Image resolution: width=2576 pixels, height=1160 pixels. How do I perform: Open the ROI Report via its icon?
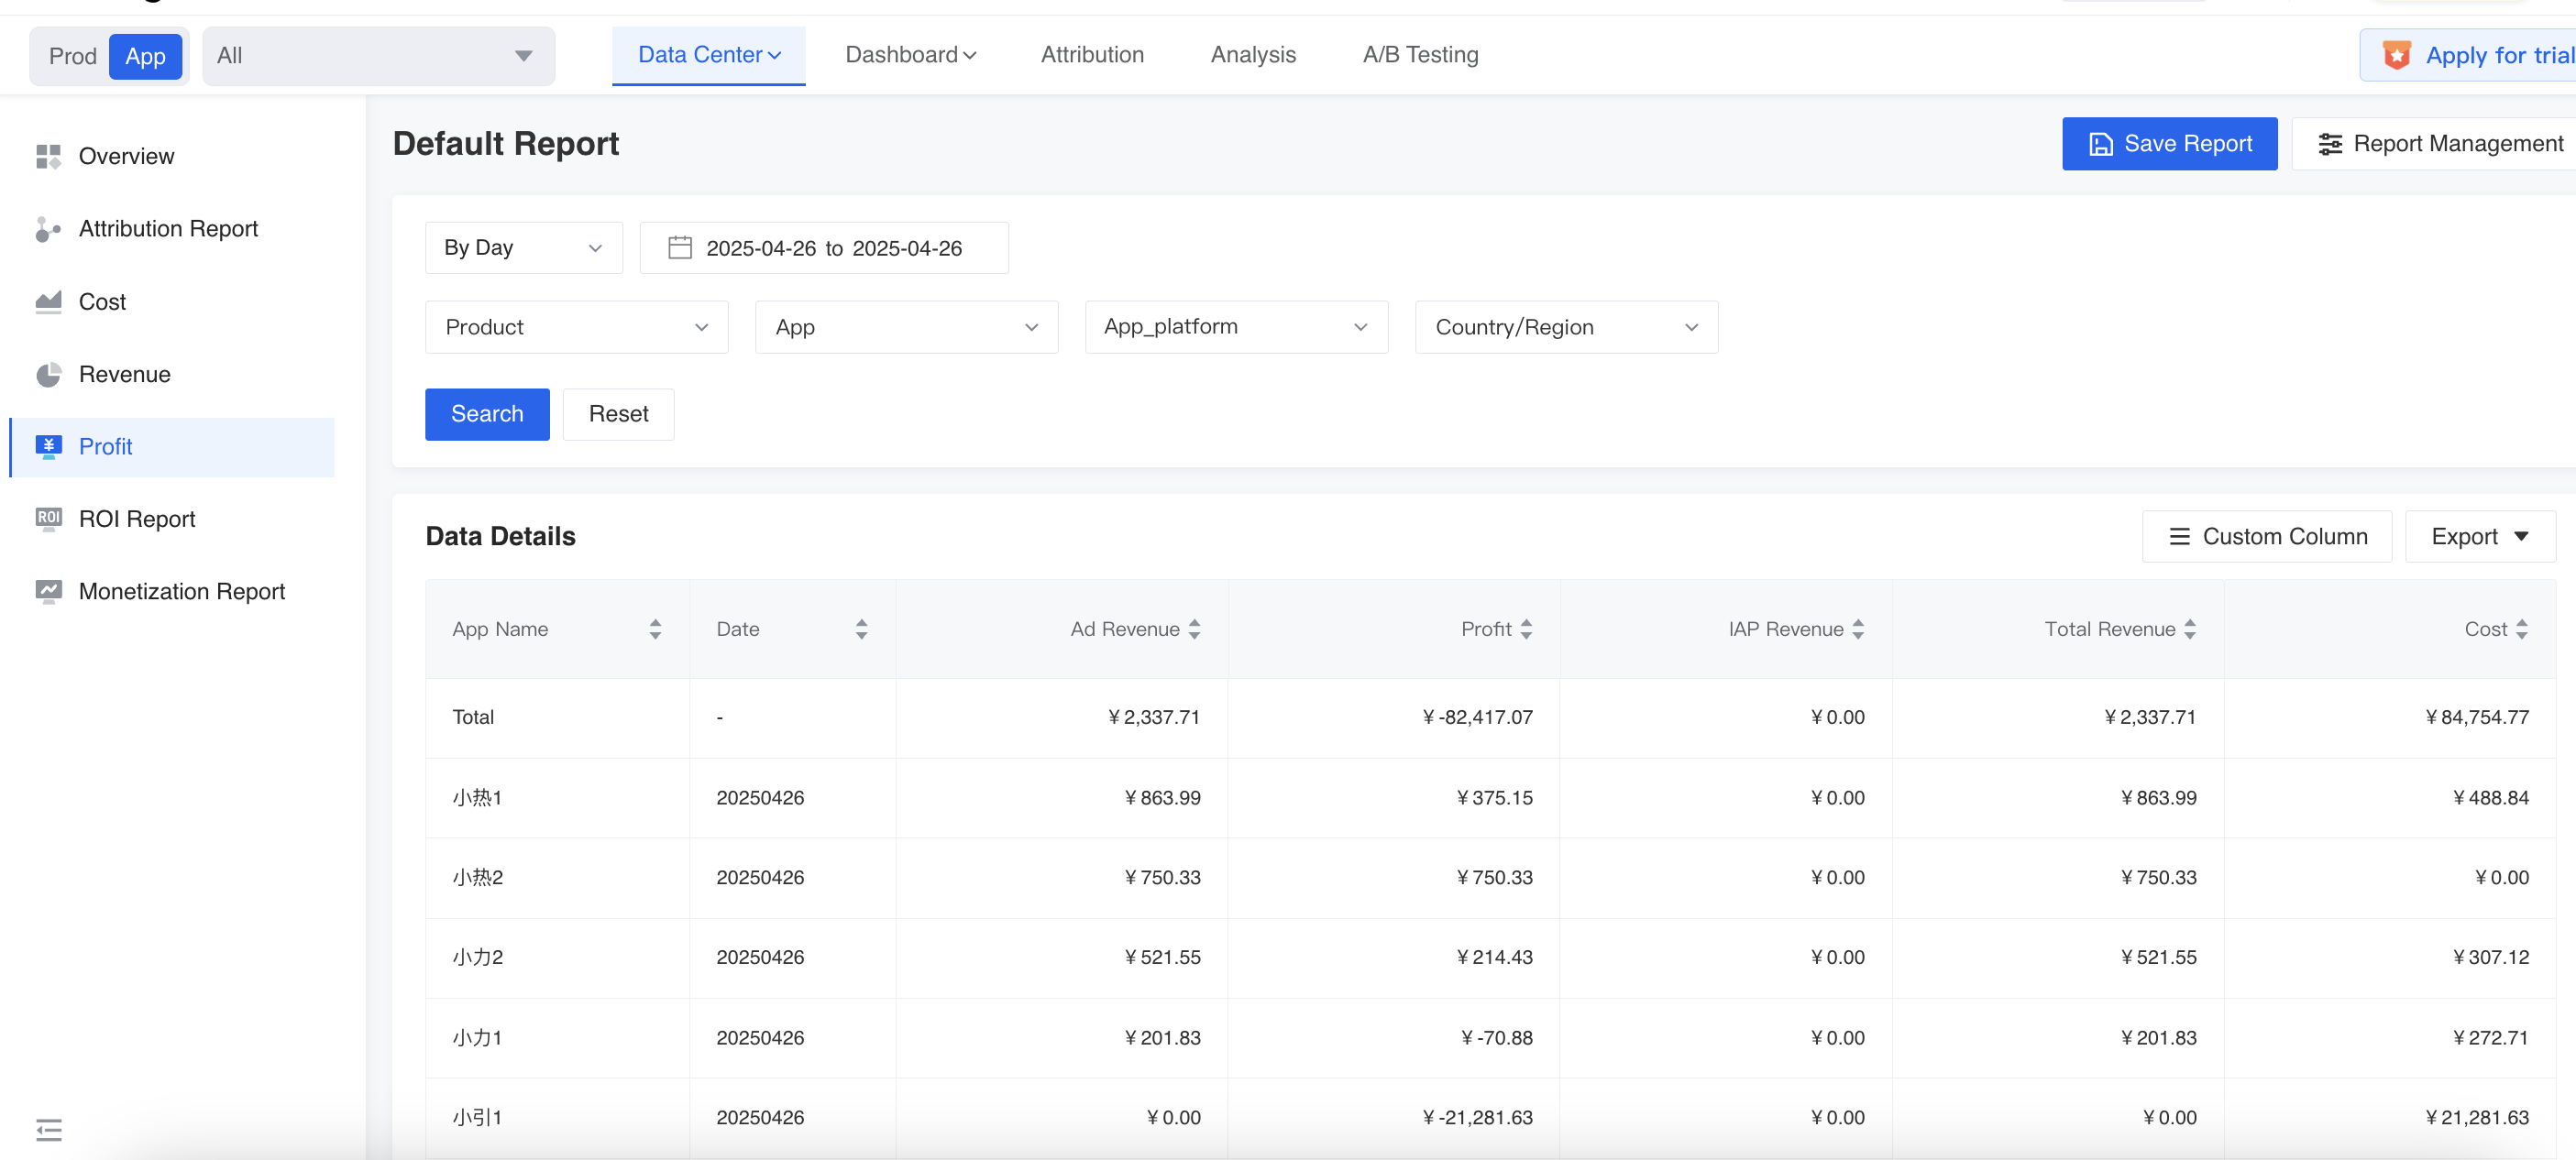coord(47,519)
